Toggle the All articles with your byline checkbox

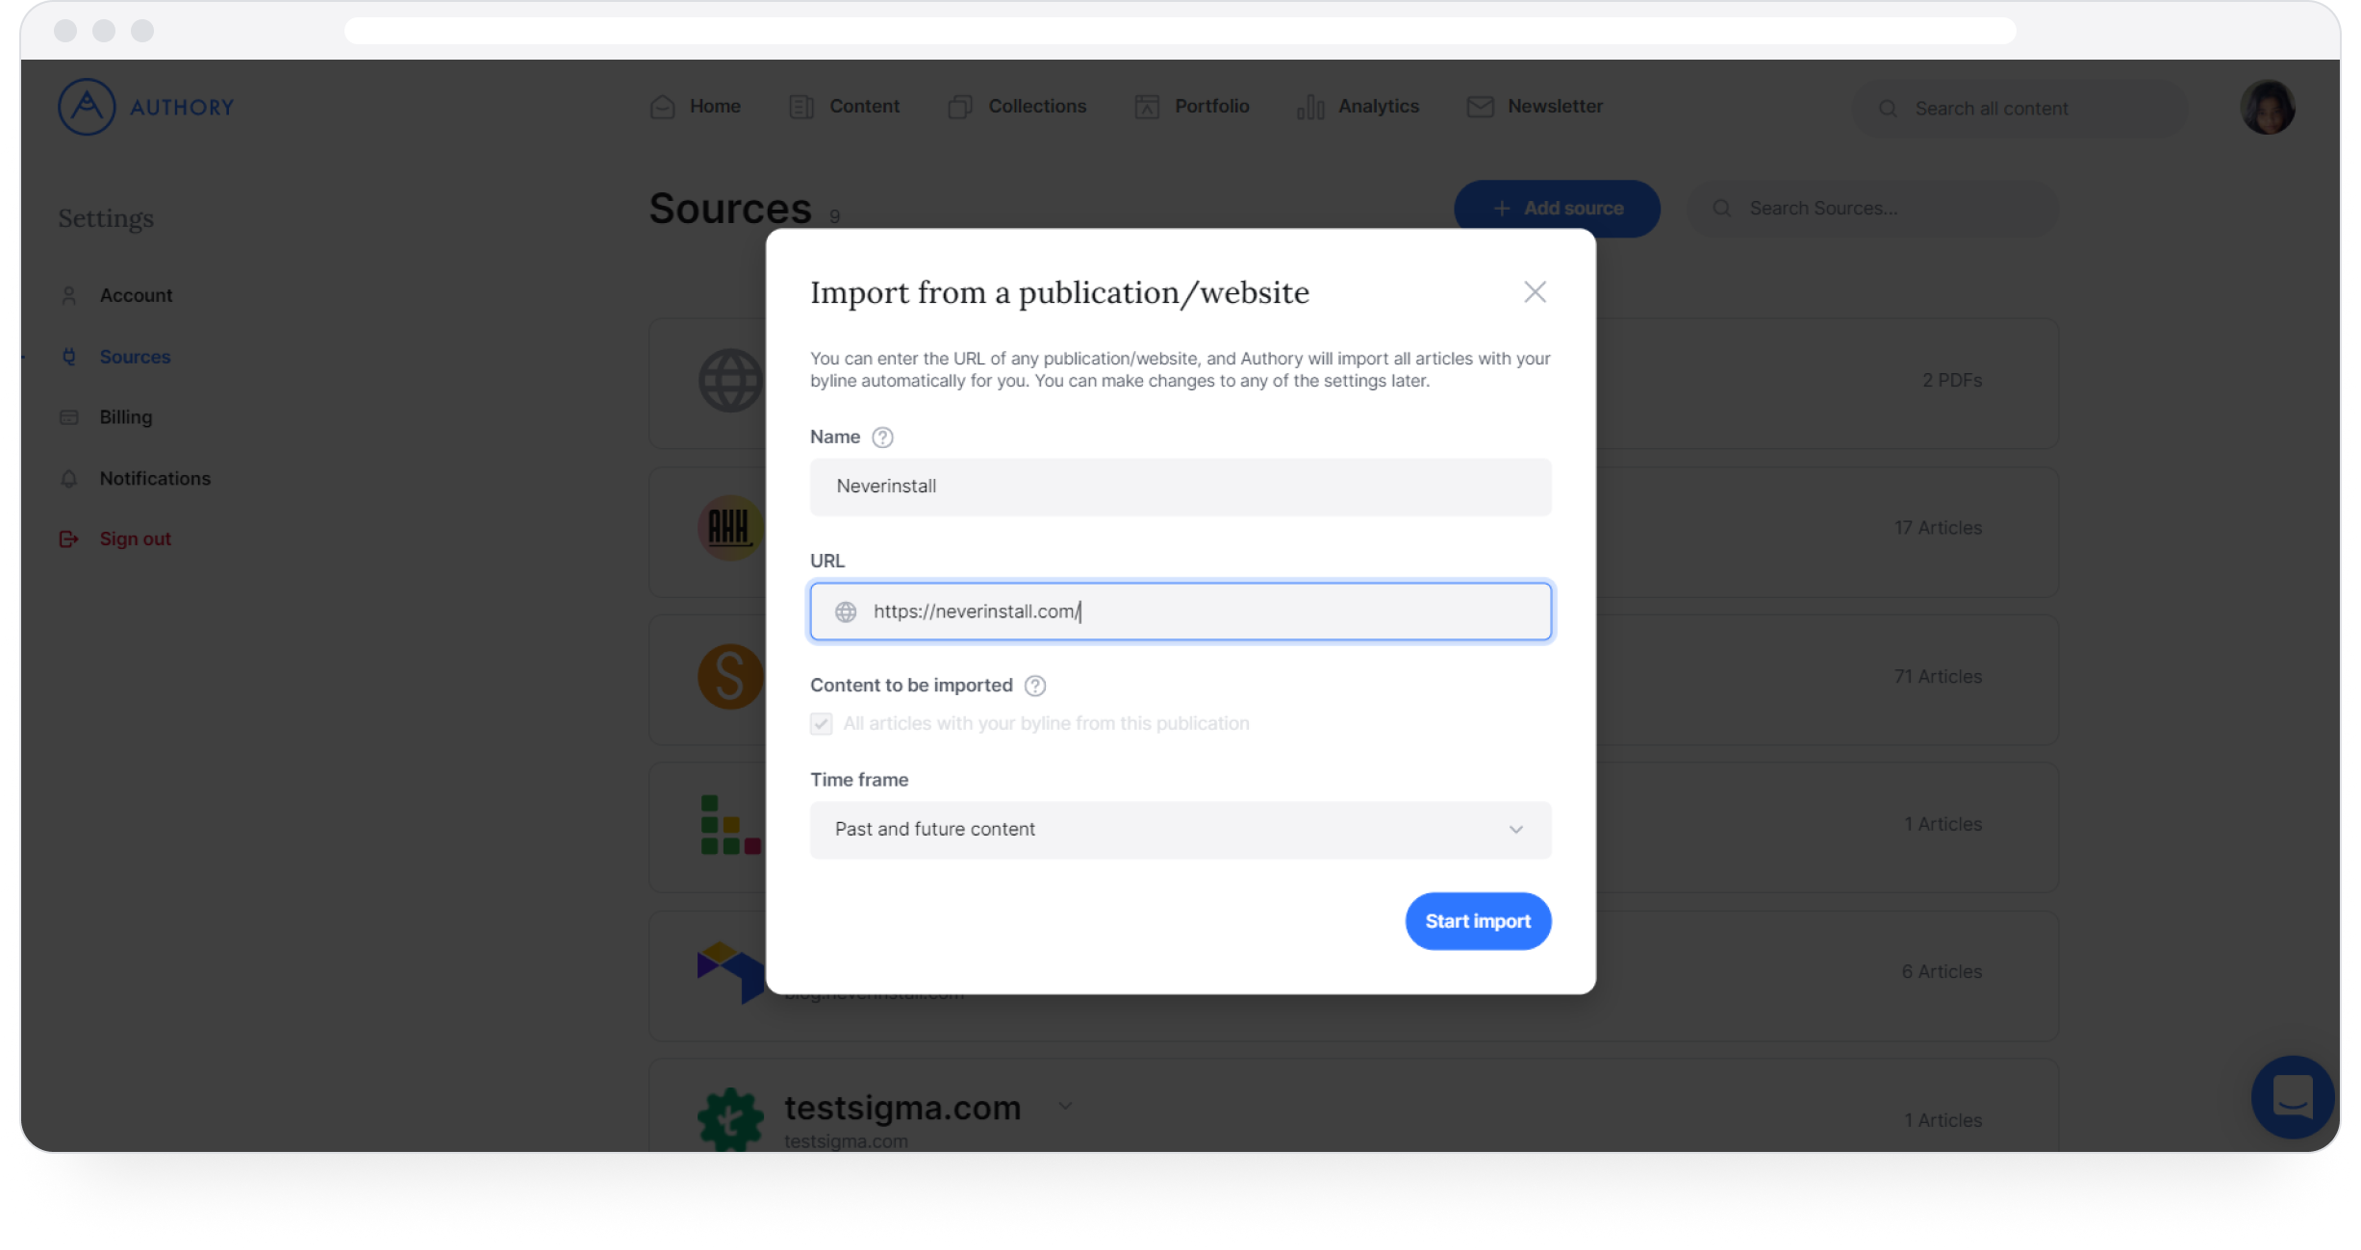(x=821, y=724)
